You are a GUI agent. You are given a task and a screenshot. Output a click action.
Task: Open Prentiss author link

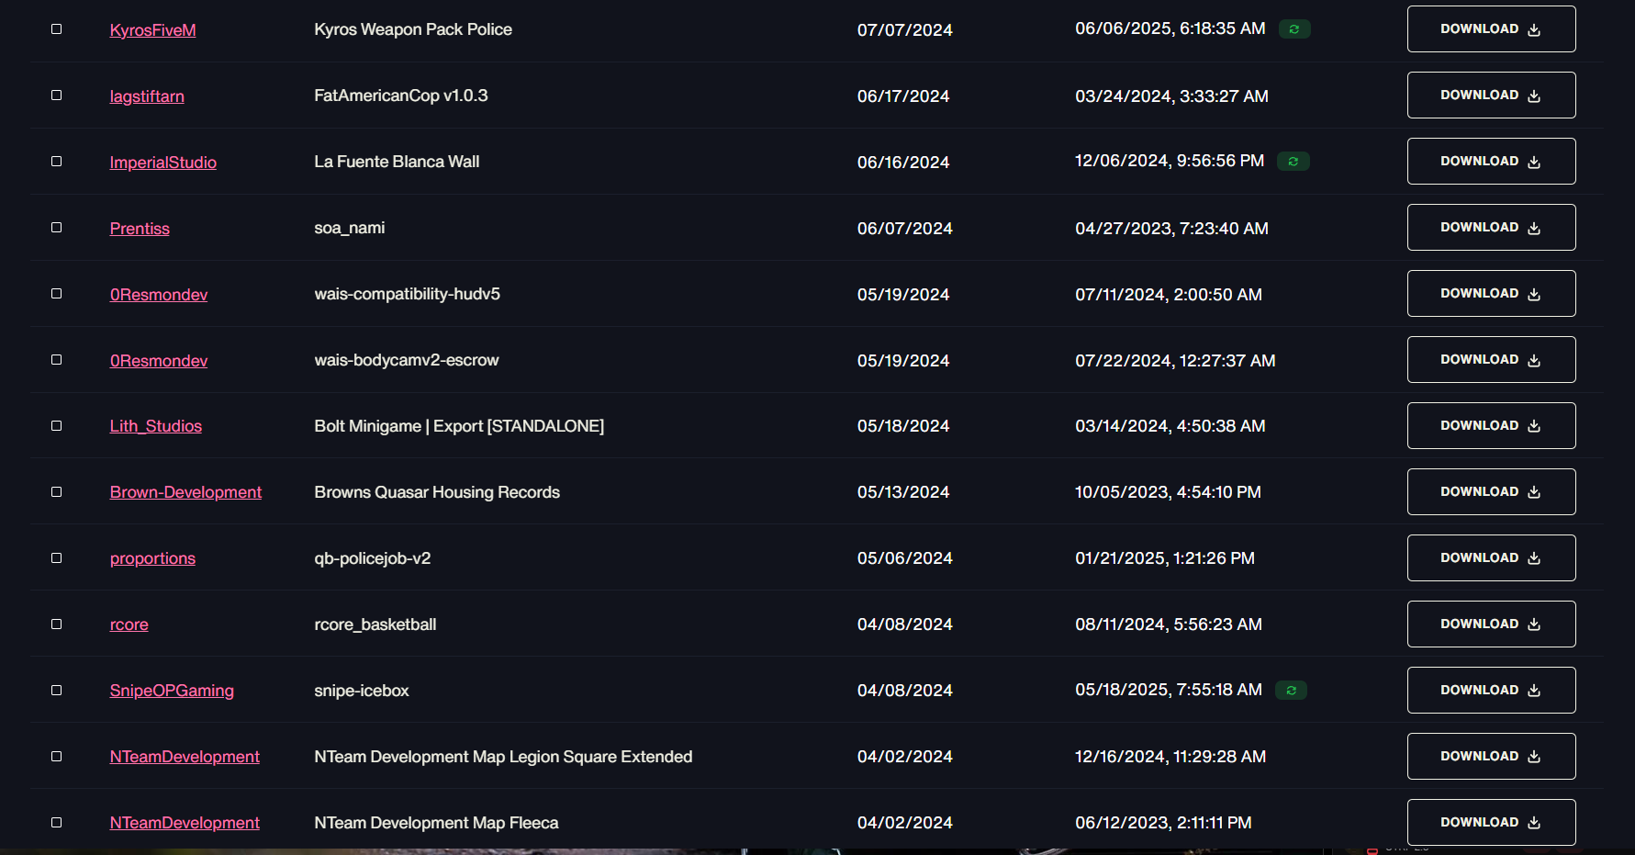click(x=140, y=229)
